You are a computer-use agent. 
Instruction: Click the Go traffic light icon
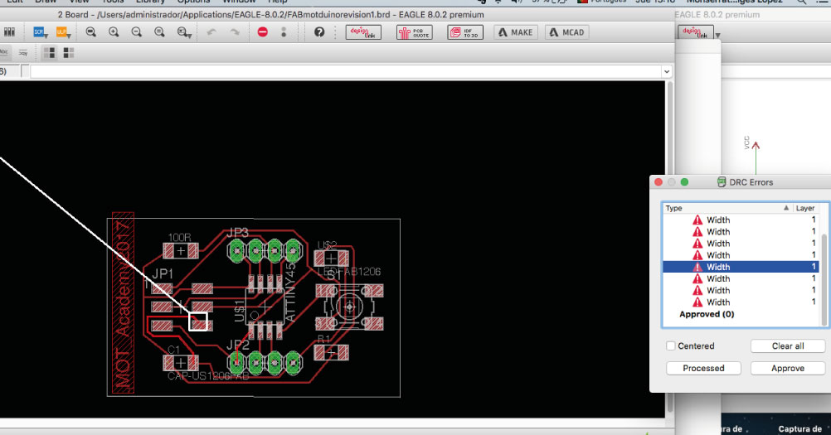284,32
